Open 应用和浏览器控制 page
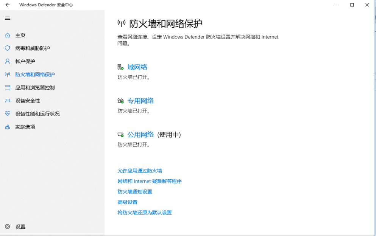This screenshot has height=236, width=376. click(35, 87)
